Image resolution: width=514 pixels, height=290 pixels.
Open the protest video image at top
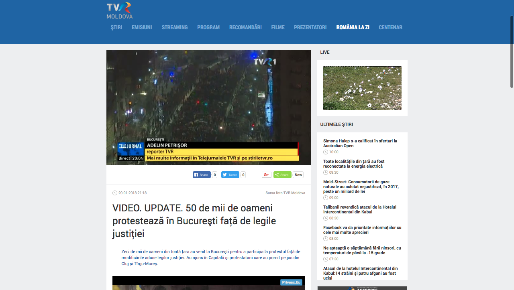click(x=209, y=107)
